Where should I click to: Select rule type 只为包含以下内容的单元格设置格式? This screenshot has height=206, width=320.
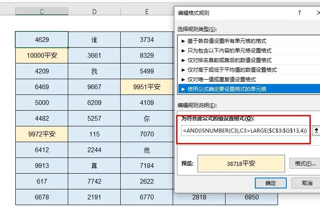tap(249, 51)
